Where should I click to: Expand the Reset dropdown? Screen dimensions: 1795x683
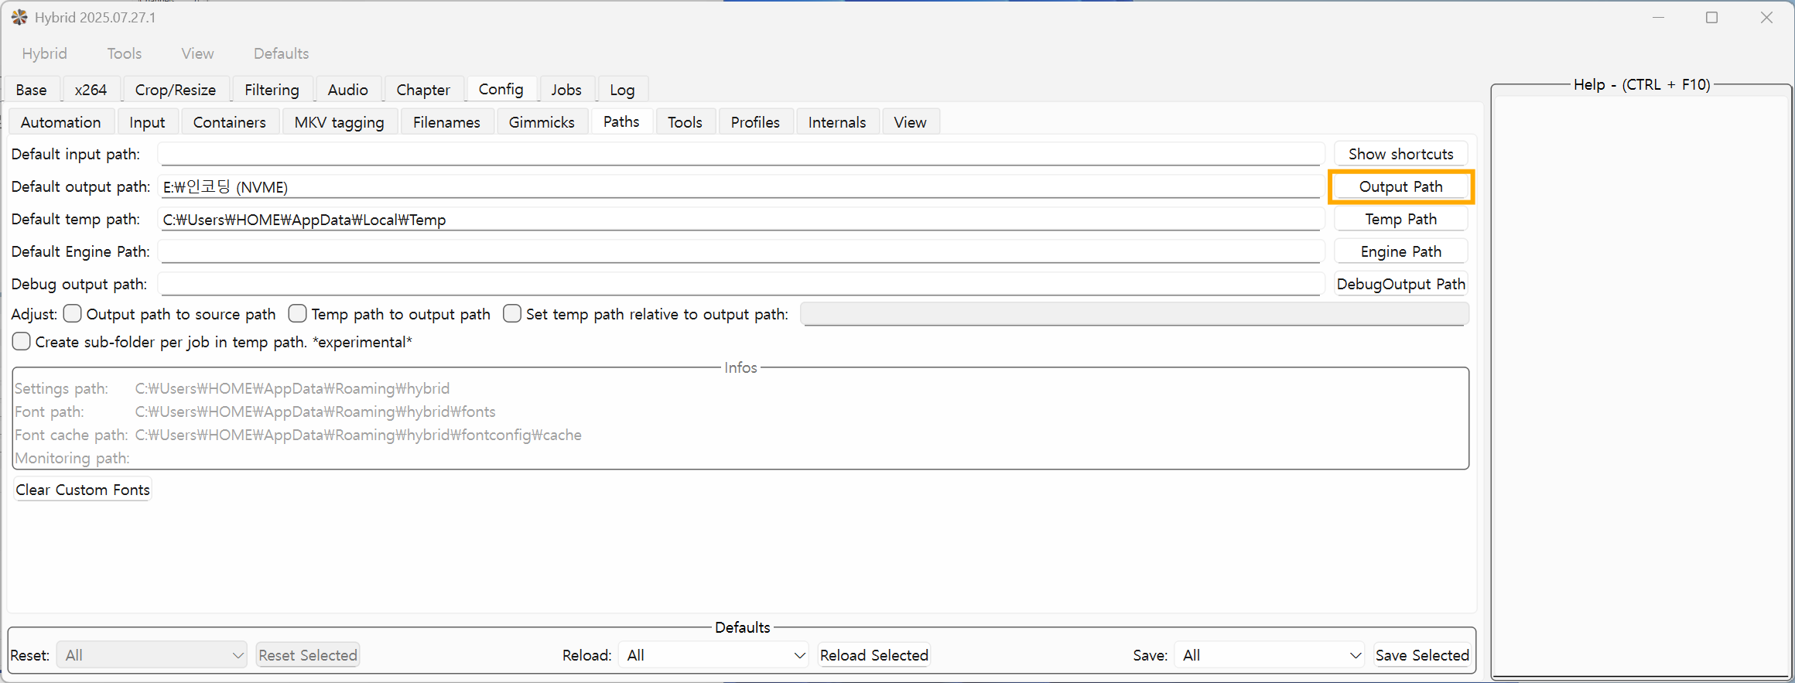[152, 655]
